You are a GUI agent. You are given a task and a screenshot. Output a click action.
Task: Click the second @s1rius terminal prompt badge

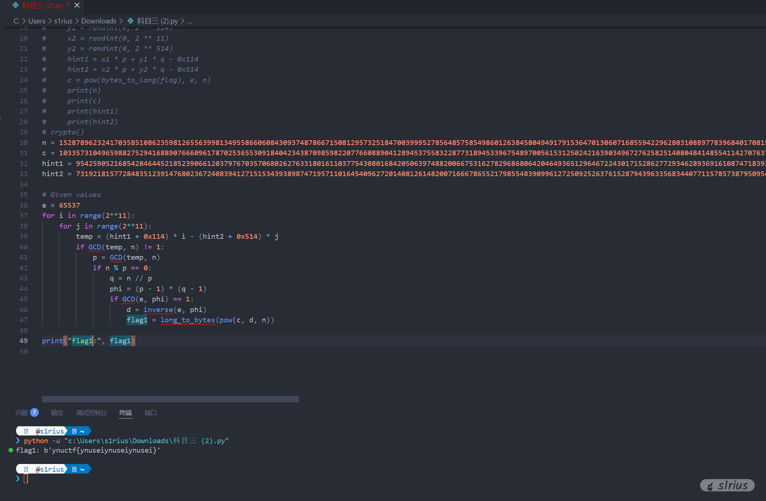point(50,469)
